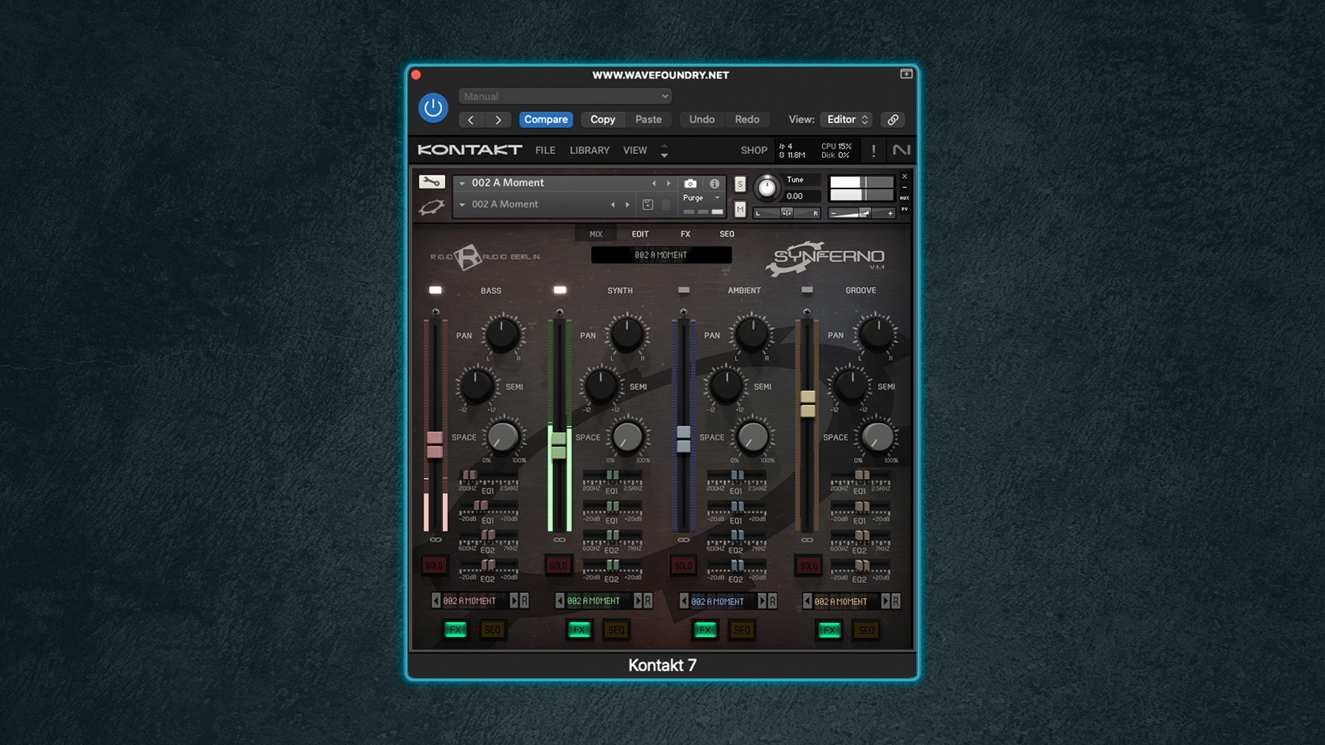The image size is (1325, 745).
Task: Switch to the EDIT tab
Action: coord(640,235)
